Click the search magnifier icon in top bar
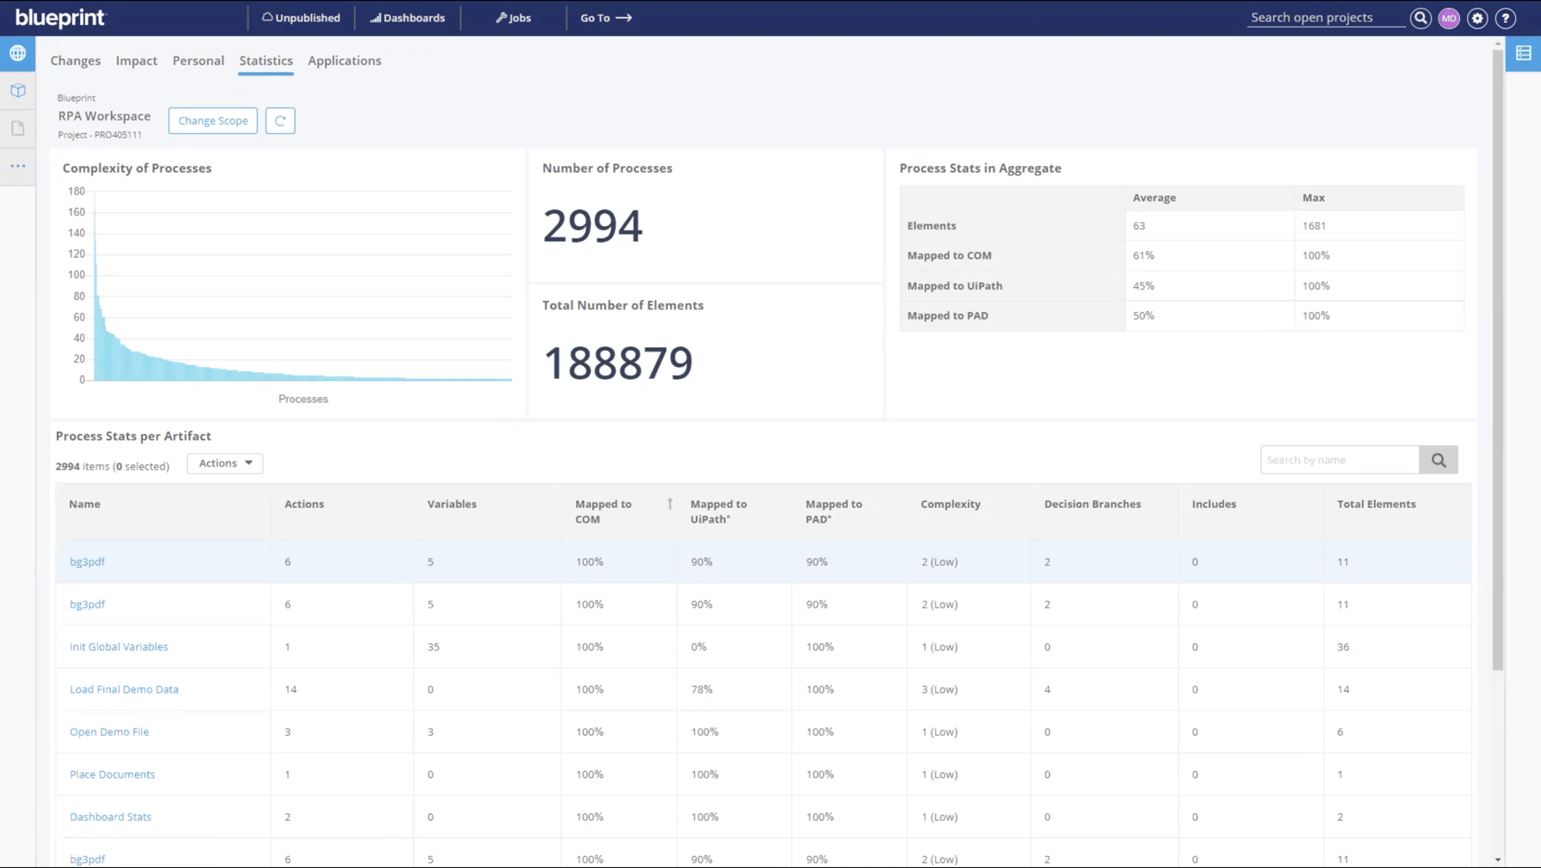This screenshot has width=1541, height=868. [x=1421, y=17]
